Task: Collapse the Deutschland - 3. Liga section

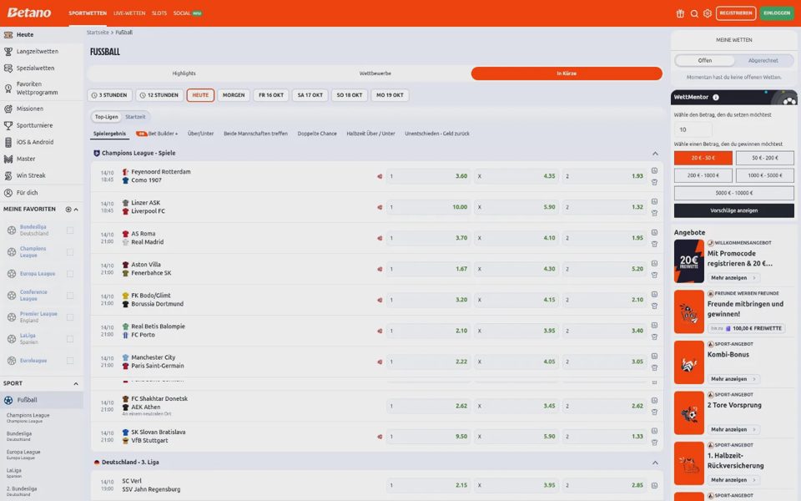Action: (x=656, y=463)
